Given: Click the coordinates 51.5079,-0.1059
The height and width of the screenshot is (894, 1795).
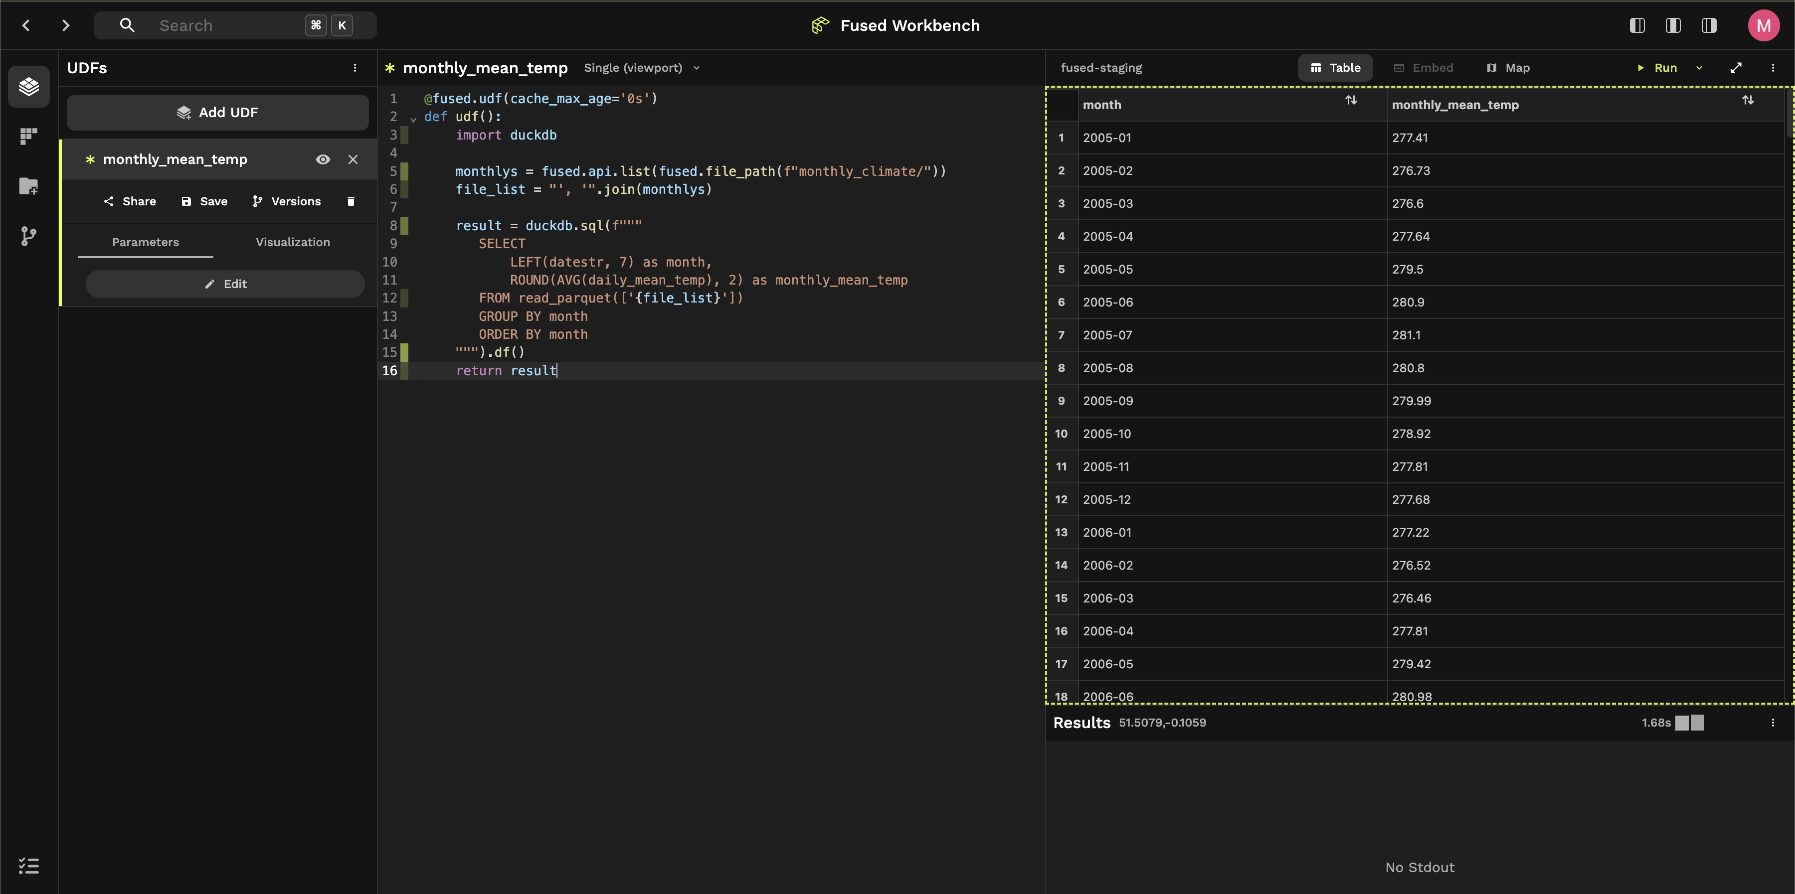Looking at the screenshot, I should tap(1162, 723).
